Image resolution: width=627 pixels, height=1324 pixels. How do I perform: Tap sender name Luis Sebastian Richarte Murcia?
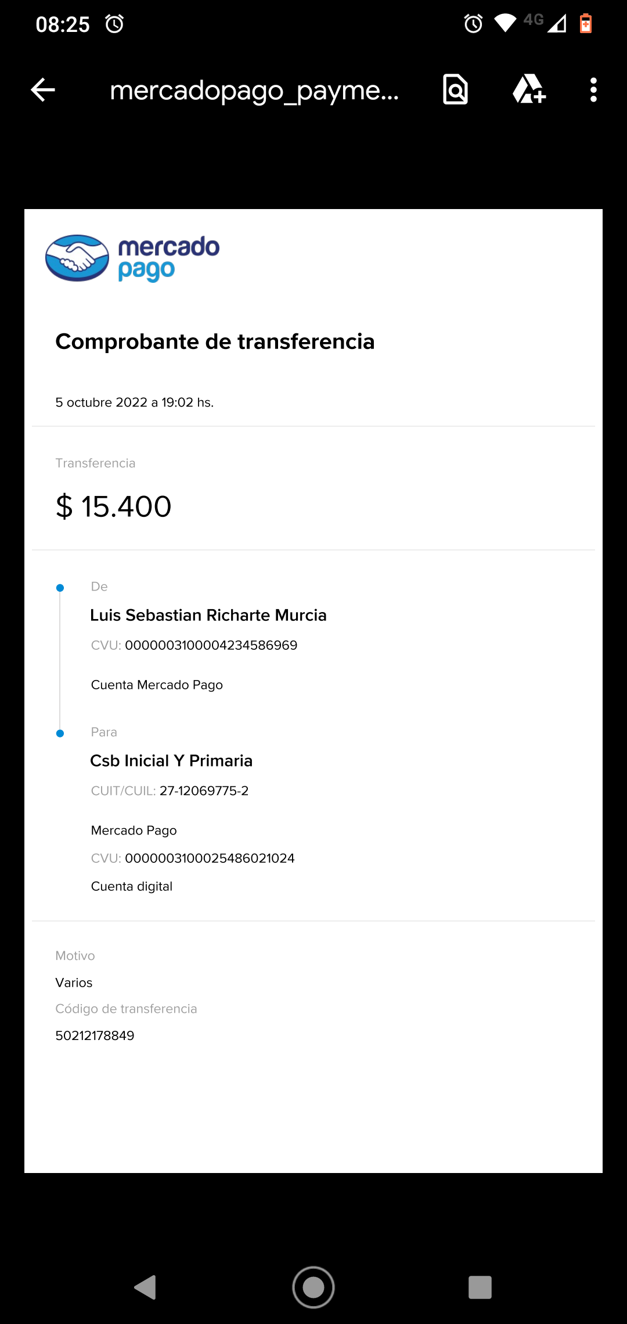[x=208, y=615]
